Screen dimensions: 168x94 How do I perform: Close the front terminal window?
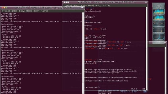[x=2, y=8]
